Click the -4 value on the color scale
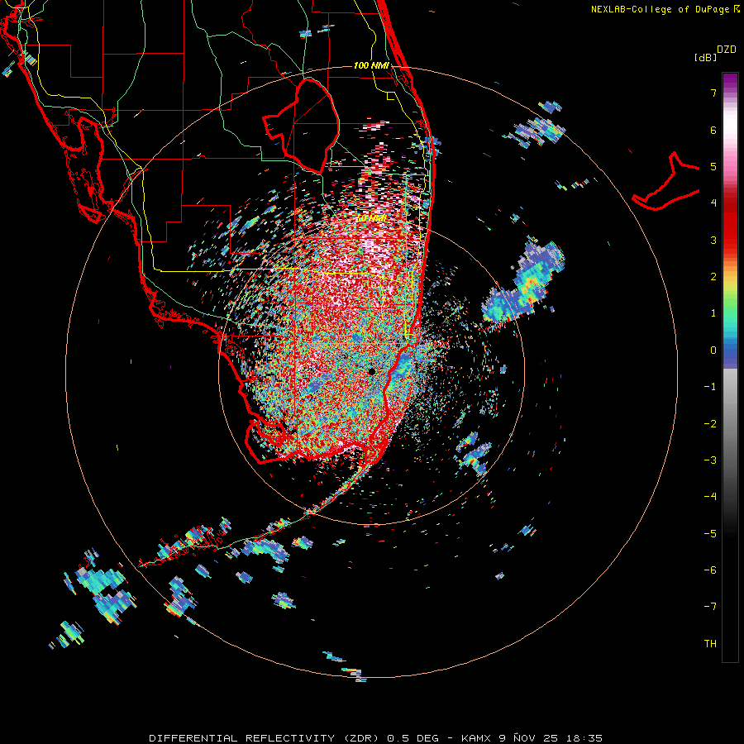The image size is (744, 744). pos(710,497)
